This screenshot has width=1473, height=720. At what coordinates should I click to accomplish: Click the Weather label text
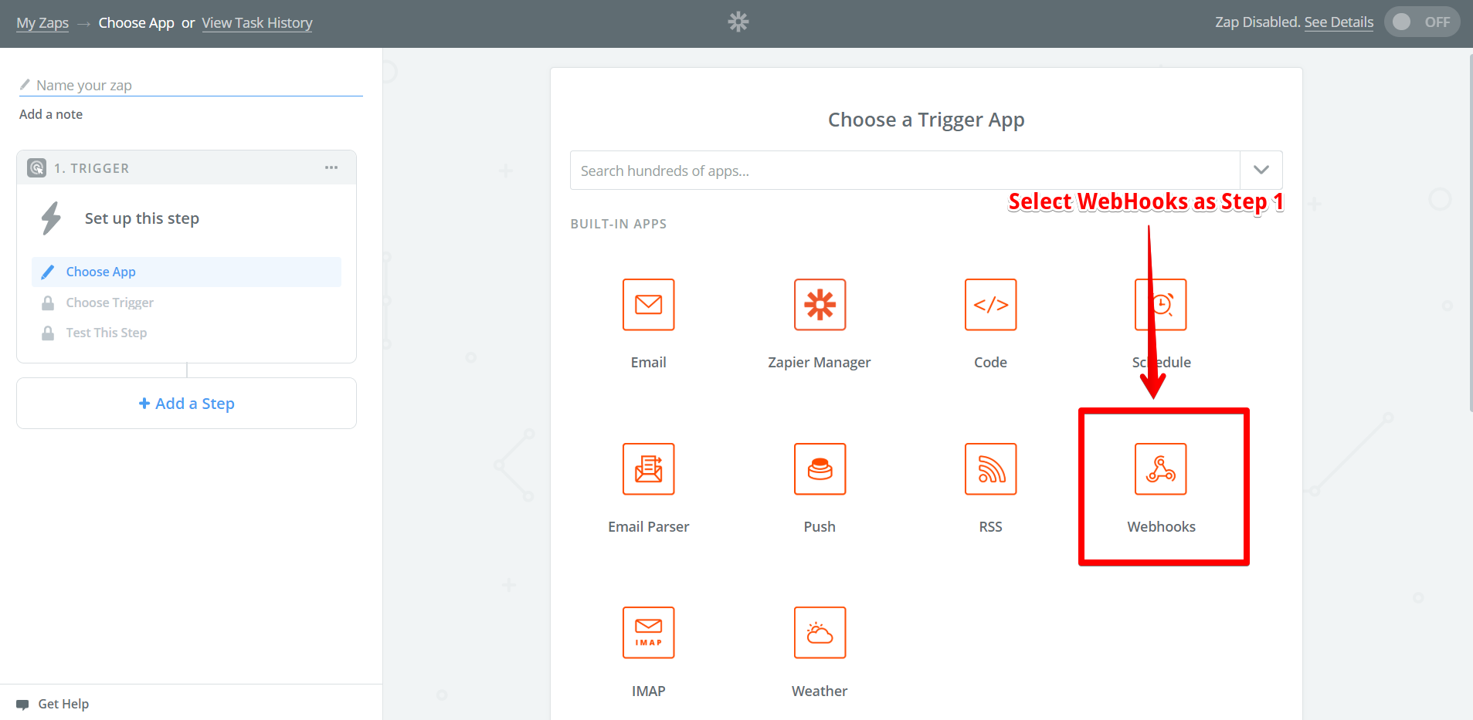tap(820, 691)
